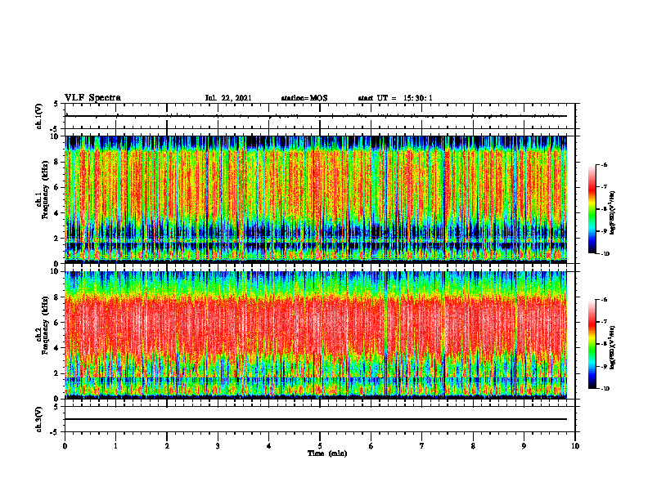Click the "4" minute tick label
Viewport: 648px width, 500px height.
click(x=269, y=446)
